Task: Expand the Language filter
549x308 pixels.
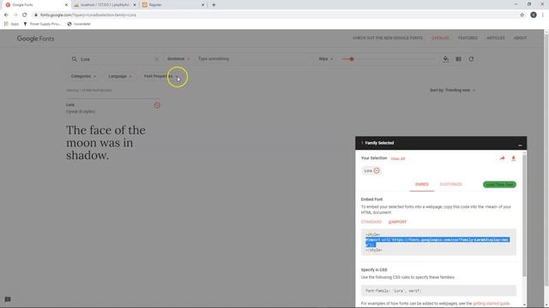Action: point(120,76)
